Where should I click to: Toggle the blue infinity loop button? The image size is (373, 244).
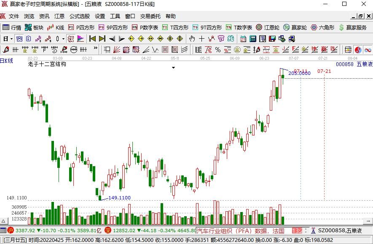(x=368, y=50)
